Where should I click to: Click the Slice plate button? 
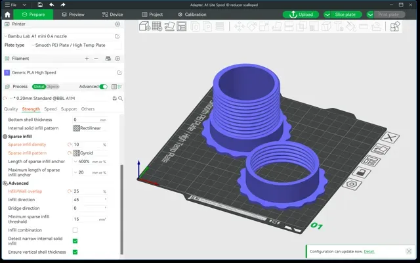pos(346,14)
